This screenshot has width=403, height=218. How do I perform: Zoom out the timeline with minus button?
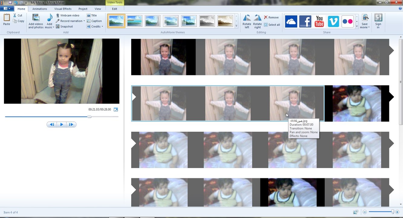coord(365,212)
